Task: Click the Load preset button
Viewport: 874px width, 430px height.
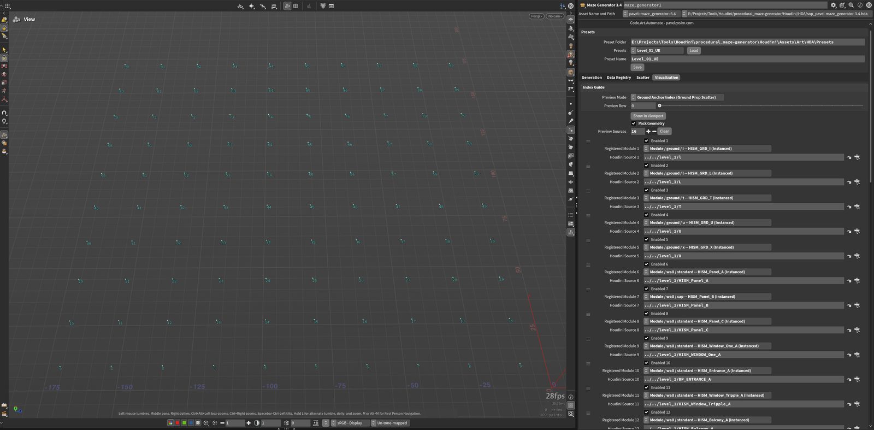Action: pyautogui.click(x=694, y=51)
